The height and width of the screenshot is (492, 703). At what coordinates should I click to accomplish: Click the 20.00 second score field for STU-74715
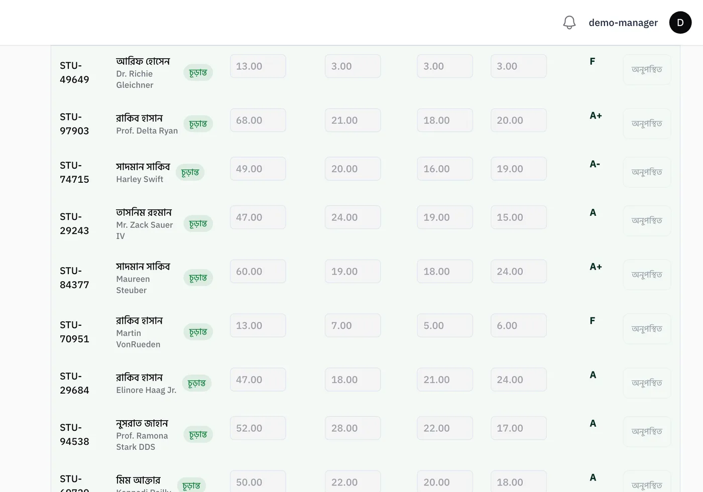353,169
